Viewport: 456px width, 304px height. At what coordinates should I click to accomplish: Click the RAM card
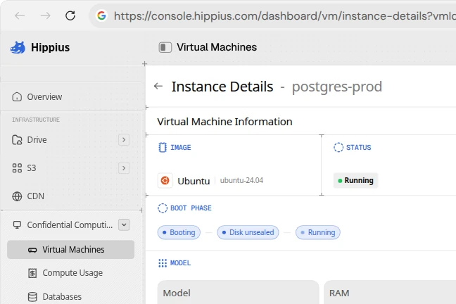(390, 292)
